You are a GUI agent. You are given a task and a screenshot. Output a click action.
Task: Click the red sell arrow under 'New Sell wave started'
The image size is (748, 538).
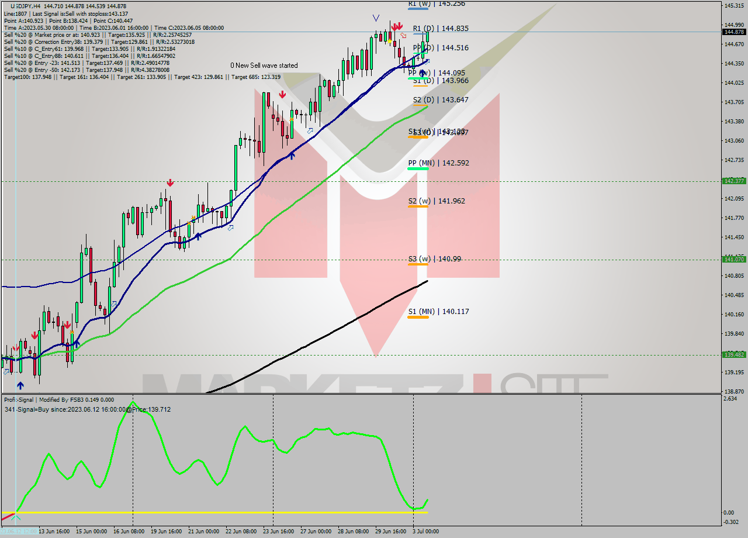pos(282,94)
